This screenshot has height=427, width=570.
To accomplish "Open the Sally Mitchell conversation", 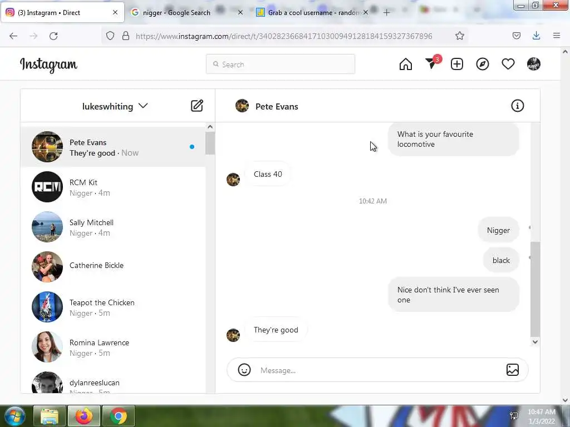I will pyautogui.click(x=113, y=227).
